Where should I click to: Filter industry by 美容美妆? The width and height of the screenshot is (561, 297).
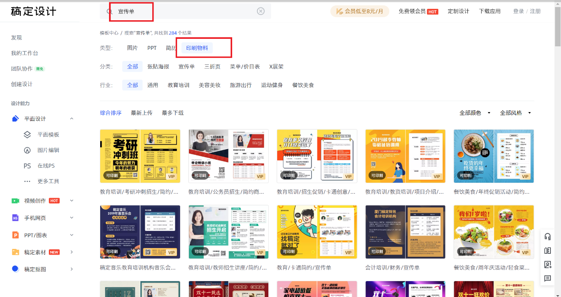point(209,85)
